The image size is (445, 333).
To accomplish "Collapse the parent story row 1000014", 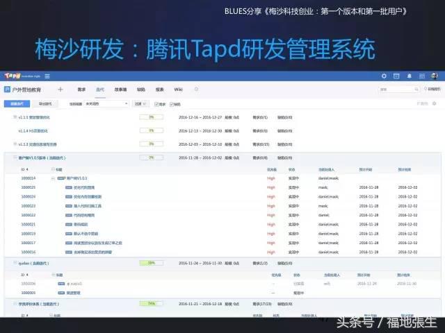I will (x=53, y=178).
